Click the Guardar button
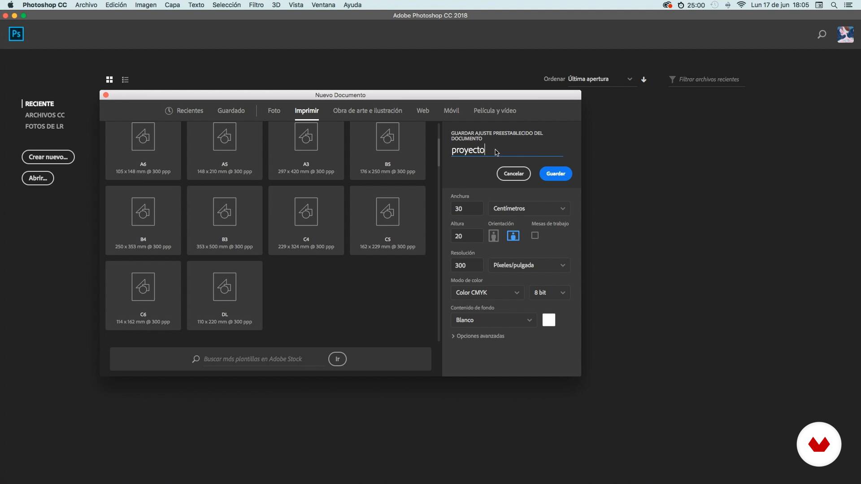The image size is (861, 484). click(x=556, y=173)
